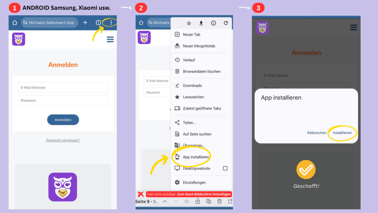Duplicate the page using the copy icon
378x213 pixels.
click(x=208, y=201)
